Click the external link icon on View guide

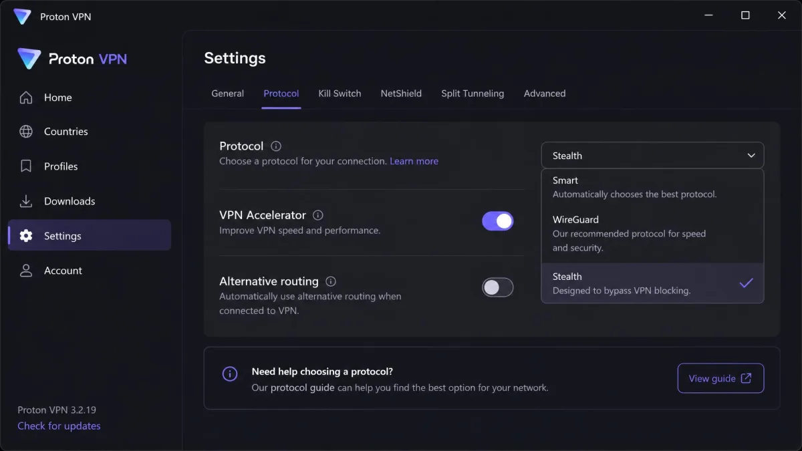(747, 378)
